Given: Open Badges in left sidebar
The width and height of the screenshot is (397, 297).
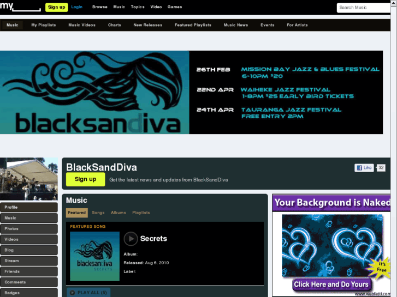Looking at the screenshot, I should 29,293.
